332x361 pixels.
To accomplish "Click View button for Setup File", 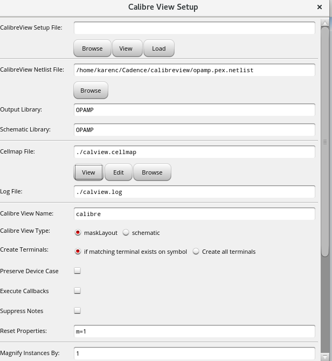I will coord(126,48).
